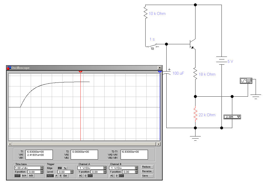Click Channel A 1 V/Div field
Screen dimensions: 263x182
(91, 168)
